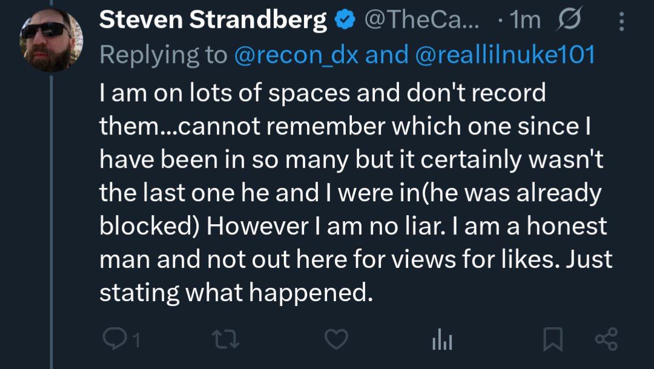Screen dimensions: 654x369
Task: Reply to Steven Strandberg's tweet
Action: (x=113, y=340)
